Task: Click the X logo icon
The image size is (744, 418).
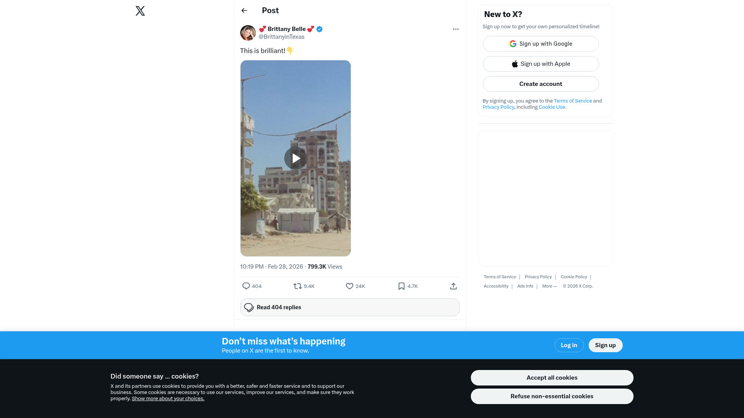Action: pos(140,11)
